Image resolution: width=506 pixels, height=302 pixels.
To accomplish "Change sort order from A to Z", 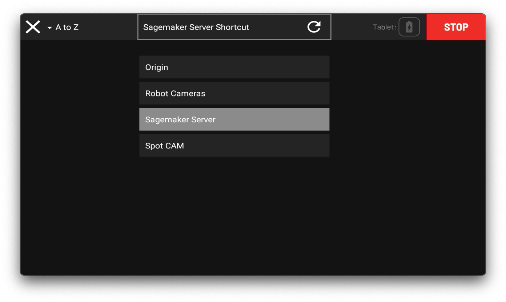I will click(63, 27).
